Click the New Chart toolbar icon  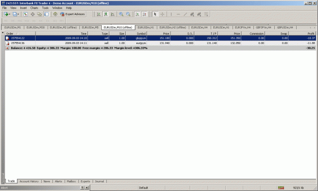(x=6, y=14)
